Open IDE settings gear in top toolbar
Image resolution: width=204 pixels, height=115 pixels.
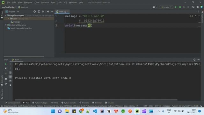(x=198, y=7)
